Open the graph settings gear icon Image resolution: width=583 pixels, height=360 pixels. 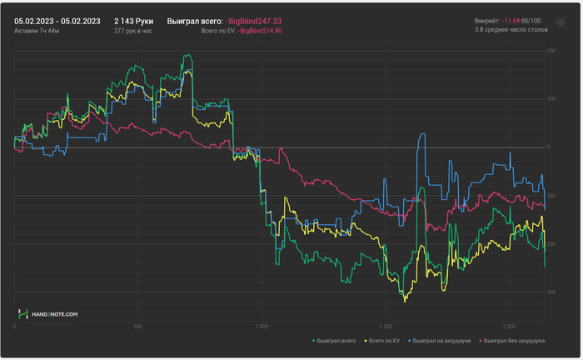click(x=561, y=22)
